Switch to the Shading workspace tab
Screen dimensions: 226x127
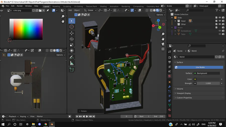pyautogui.click(x=103, y=7)
